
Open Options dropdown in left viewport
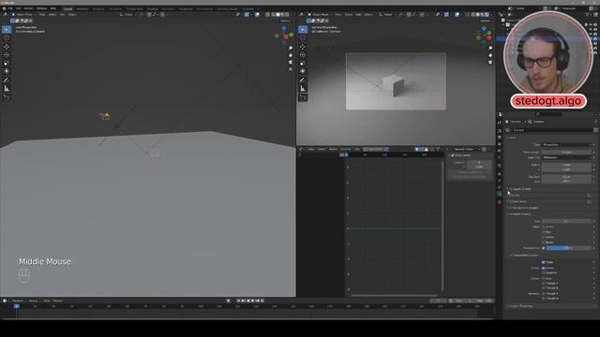pyautogui.click(x=287, y=21)
